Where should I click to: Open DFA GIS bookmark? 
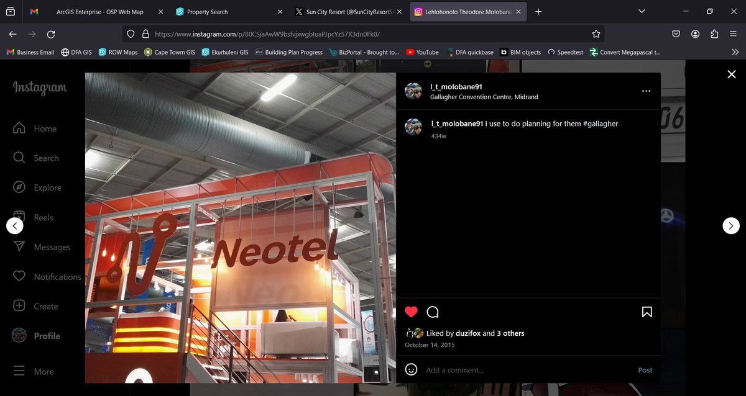(x=76, y=52)
